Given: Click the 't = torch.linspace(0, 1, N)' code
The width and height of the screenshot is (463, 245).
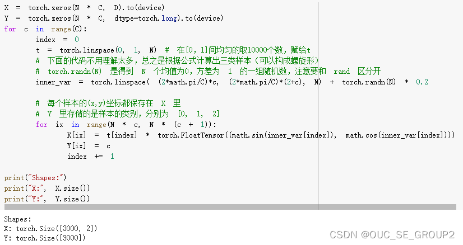Looking at the screenshot, I should 96,50.
